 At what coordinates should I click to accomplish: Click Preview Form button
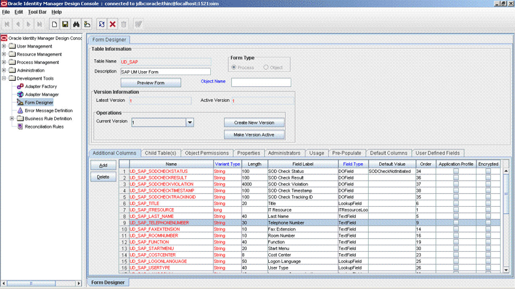[151, 83]
